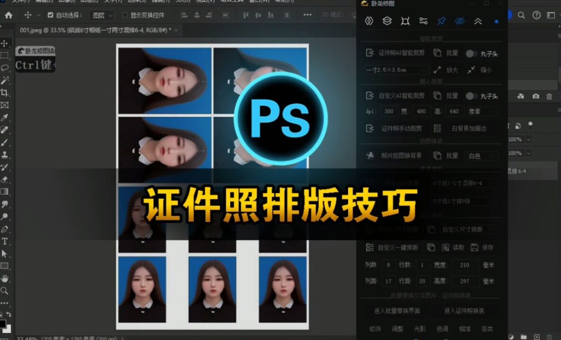Click the 读取 load button
Viewport: 561px width, 340px height.
point(453,247)
